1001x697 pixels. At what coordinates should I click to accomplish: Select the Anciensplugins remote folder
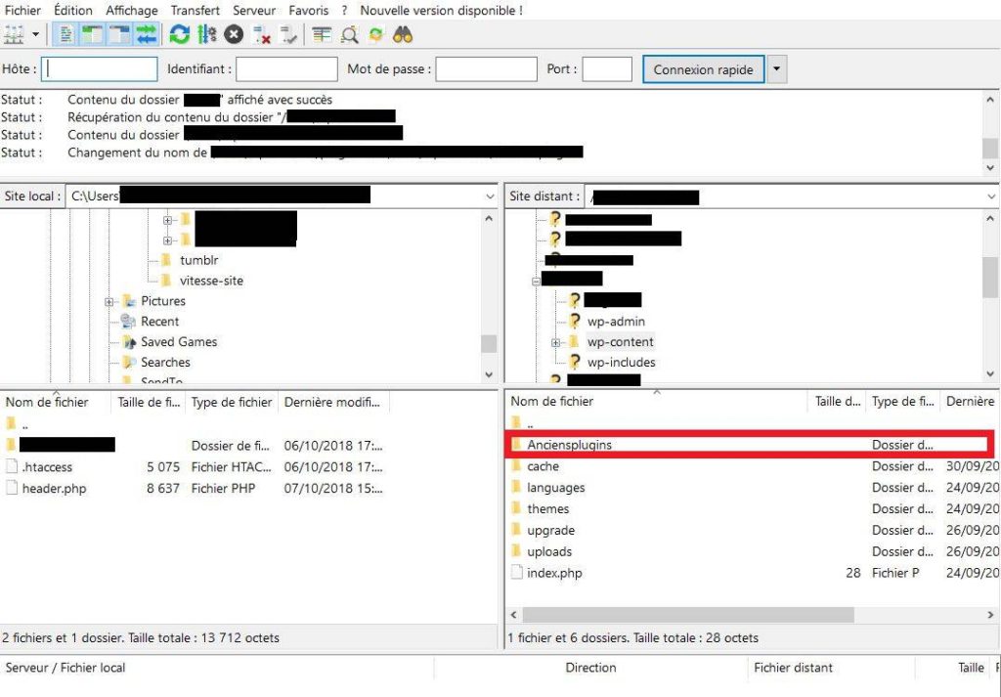click(x=570, y=445)
